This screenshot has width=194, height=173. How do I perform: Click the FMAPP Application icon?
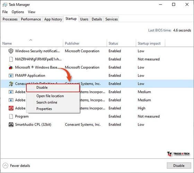pos(11,75)
